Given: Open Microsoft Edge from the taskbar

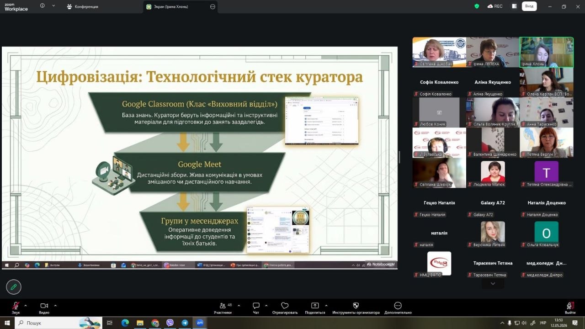Looking at the screenshot, I should coord(125,323).
